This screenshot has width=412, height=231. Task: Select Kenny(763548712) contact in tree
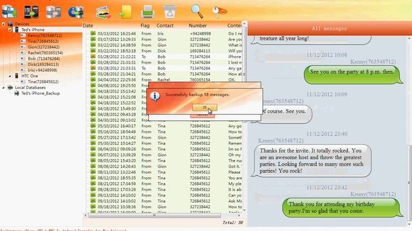(x=44, y=36)
